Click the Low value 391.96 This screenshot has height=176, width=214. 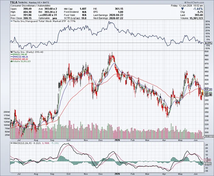(27, 15)
